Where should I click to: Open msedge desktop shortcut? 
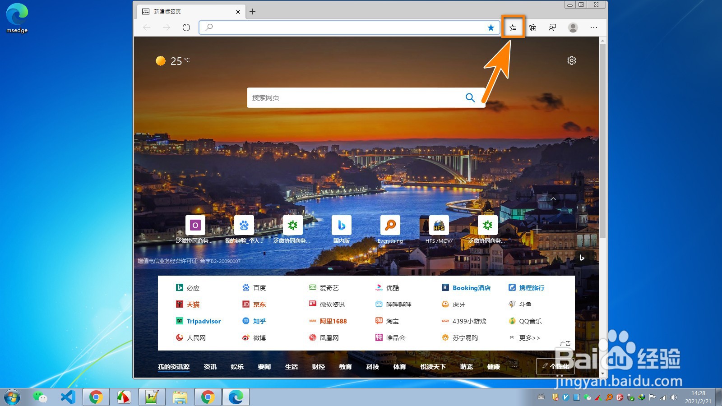click(17, 18)
